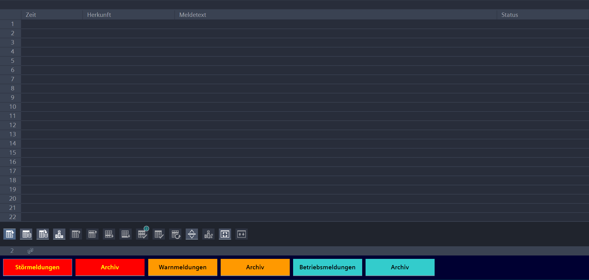Click the Zeit column header
589x280 pixels.
point(52,15)
